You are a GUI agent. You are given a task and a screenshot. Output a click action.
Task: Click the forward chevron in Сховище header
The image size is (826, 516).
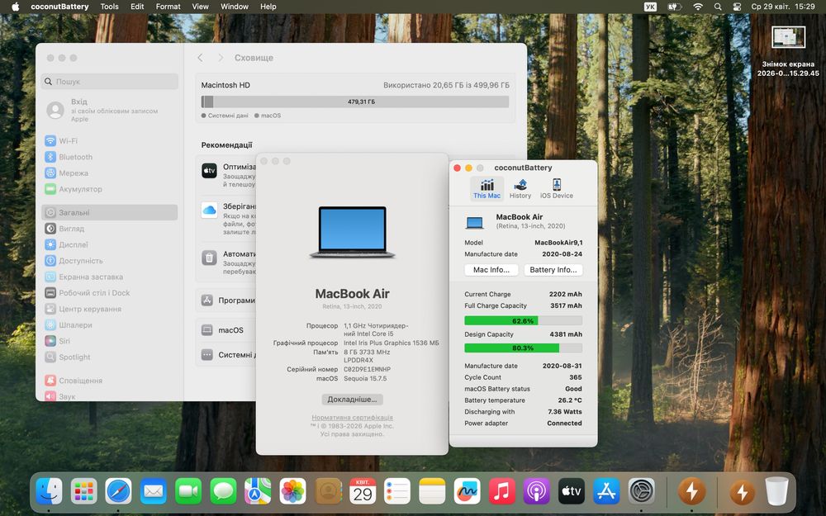point(221,58)
